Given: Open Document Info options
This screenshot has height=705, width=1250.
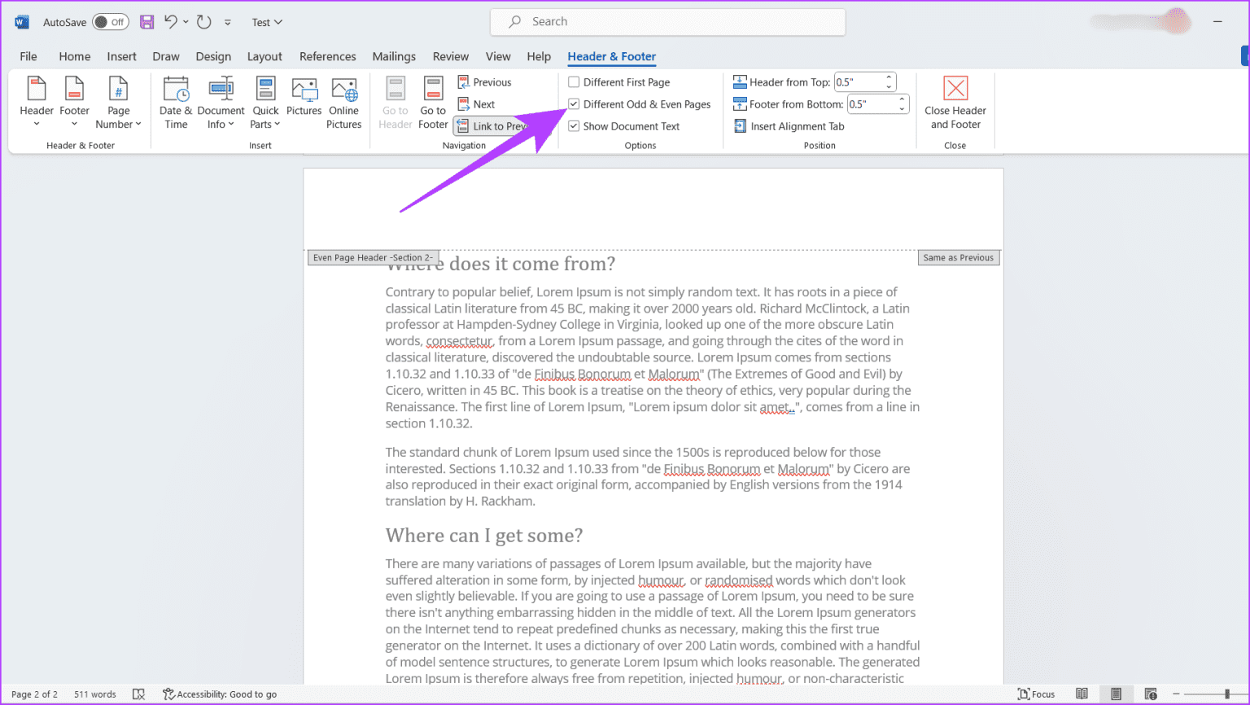Looking at the screenshot, I should (x=221, y=102).
